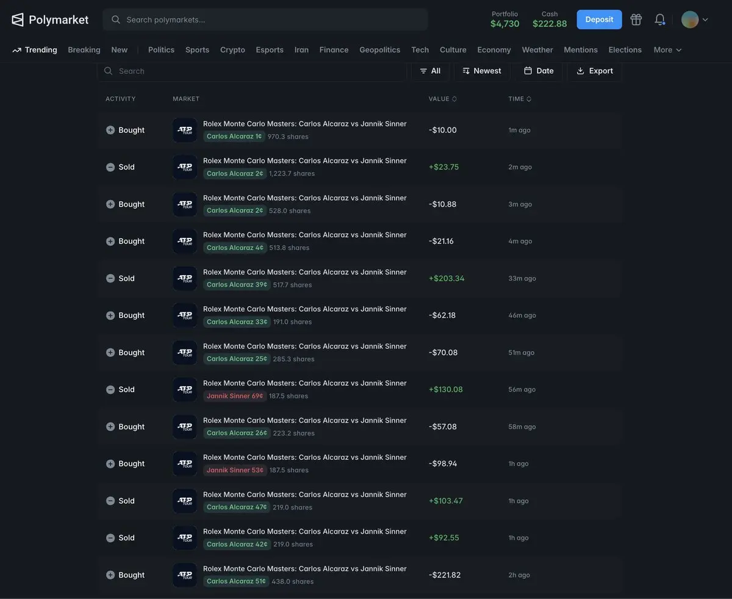Focus the Search polymarkets field

point(265,20)
